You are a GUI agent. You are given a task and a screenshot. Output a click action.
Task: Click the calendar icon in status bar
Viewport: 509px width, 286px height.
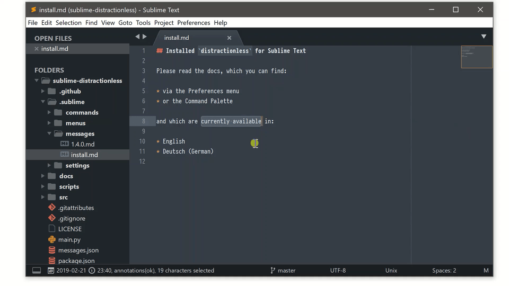[51, 271]
